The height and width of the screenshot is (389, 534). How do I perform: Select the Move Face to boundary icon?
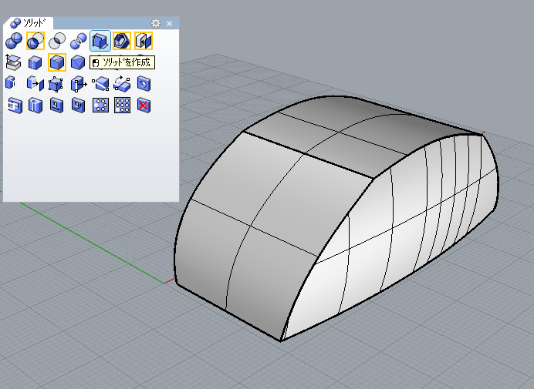35,84
